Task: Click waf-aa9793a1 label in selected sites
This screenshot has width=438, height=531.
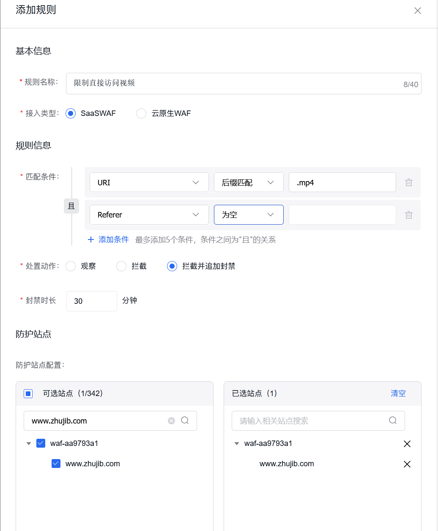Action: 268,444
